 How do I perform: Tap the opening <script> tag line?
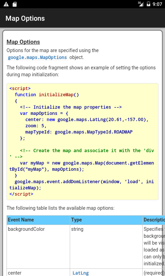pyautogui.click(x=20, y=88)
